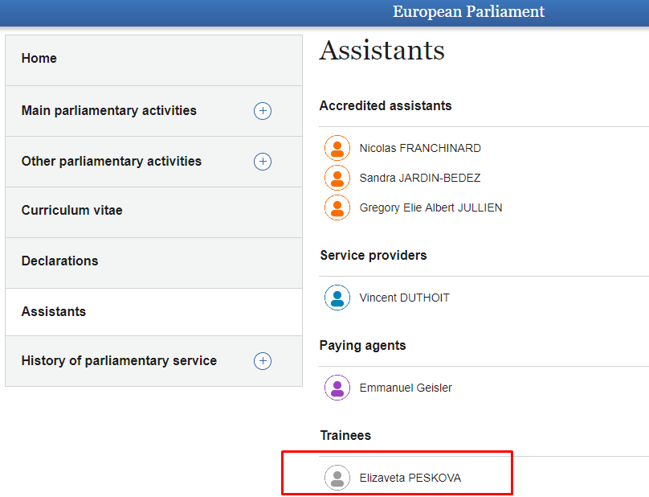Expand History of parliamentary service plus icon

[263, 361]
